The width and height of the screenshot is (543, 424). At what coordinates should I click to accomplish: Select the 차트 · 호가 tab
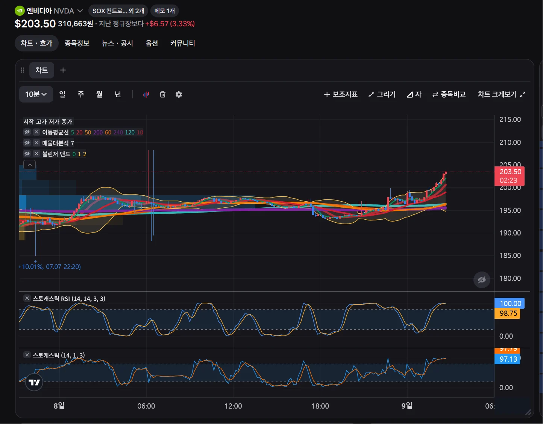pos(36,43)
